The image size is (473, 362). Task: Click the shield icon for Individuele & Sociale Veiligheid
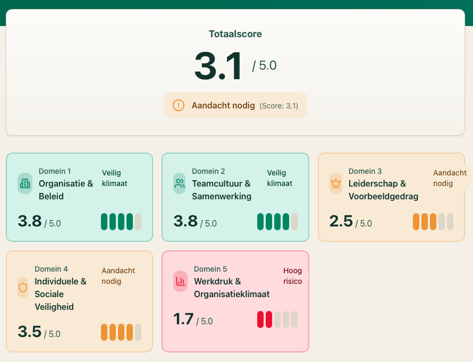coord(23,288)
